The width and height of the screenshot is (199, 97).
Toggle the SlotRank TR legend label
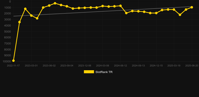pyautogui.click(x=104, y=72)
